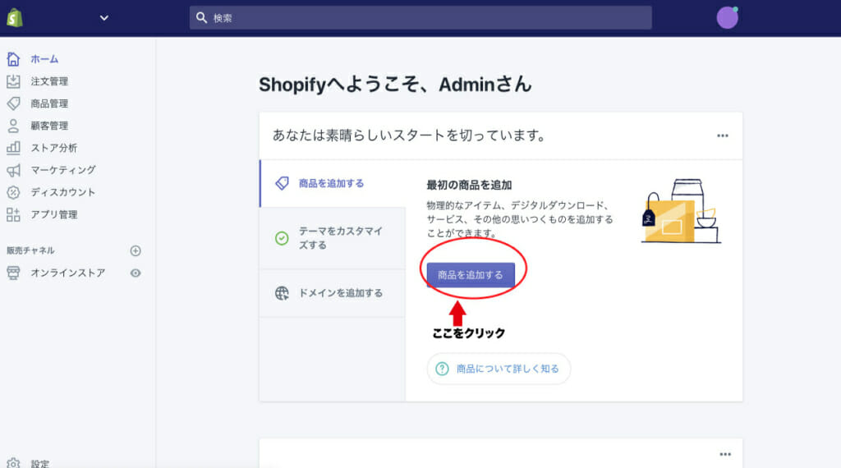The height and width of the screenshot is (468, 841).
Task: Select the ドメインを追加する step tab
Action: click(333, 293)
